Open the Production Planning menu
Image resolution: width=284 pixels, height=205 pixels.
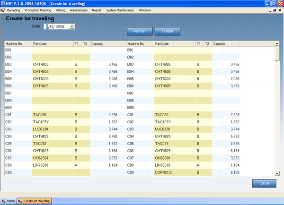[x=38, y=10]
